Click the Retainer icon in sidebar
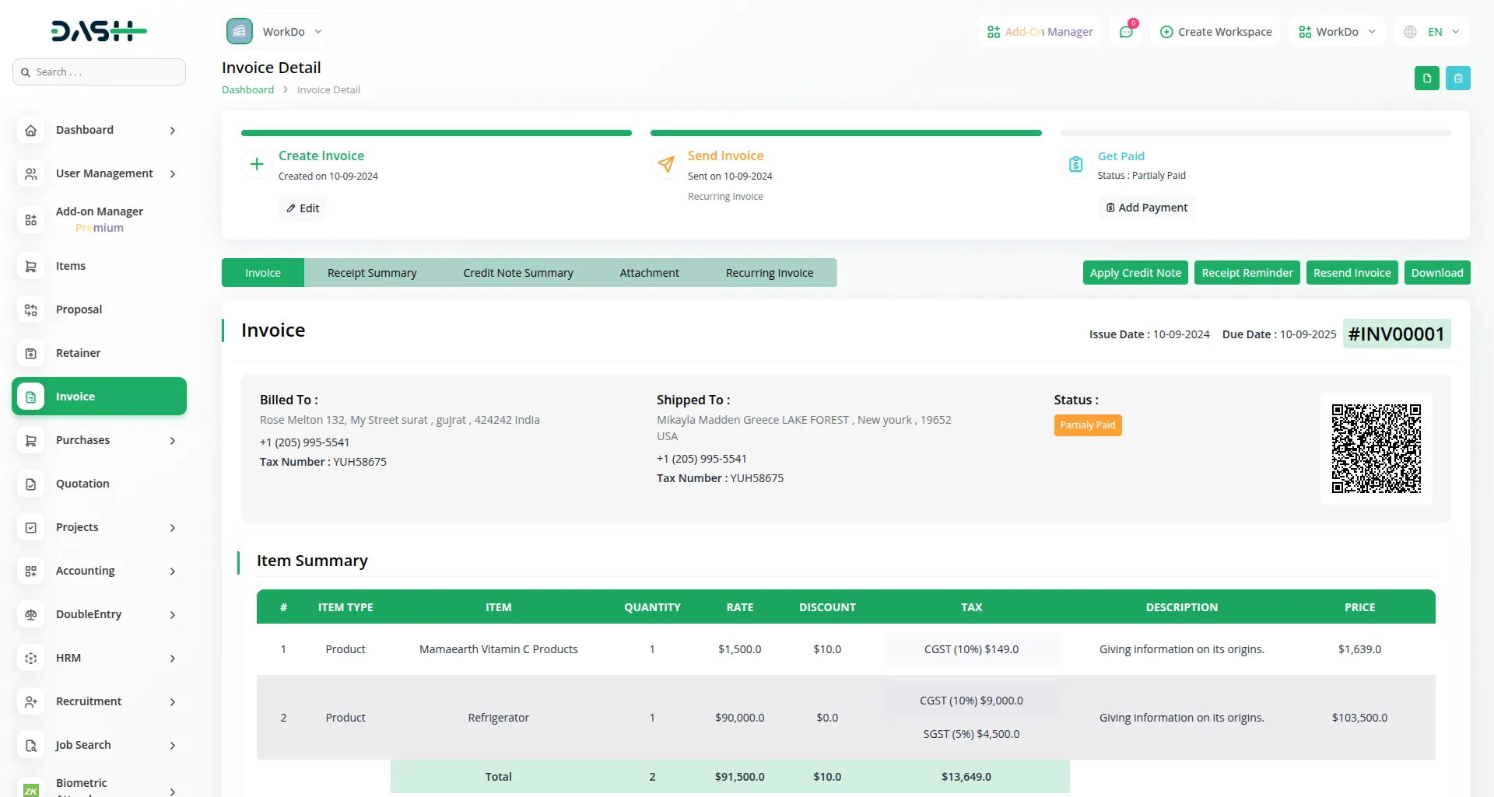The image size is (1494, 797). click(30, 353)
